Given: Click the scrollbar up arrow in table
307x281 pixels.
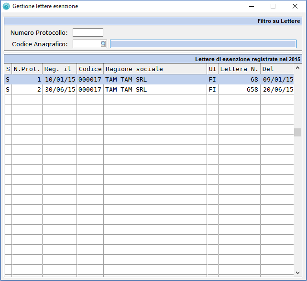Looking at the screenshot, I should tap(297, 69).
